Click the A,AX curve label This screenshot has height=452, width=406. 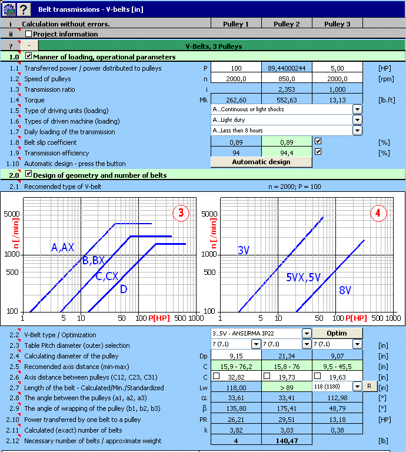click(62, 247)
